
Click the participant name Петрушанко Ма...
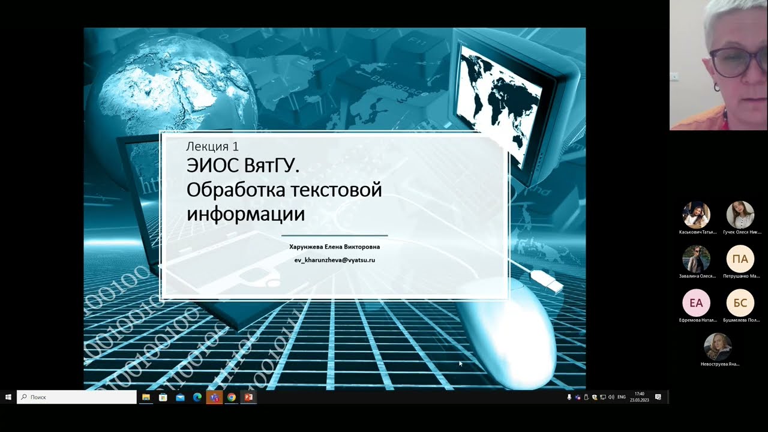742,276
